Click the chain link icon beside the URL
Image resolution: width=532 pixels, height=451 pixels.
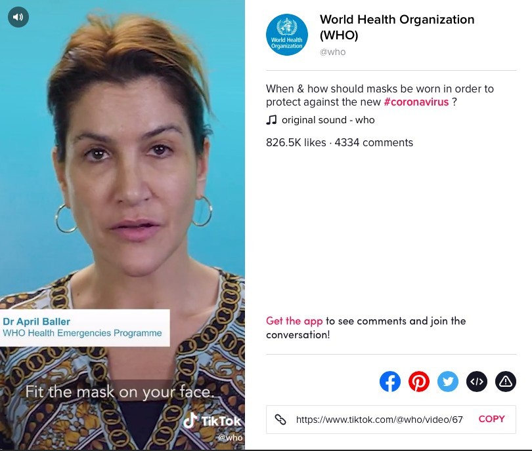tap(280, 420)
